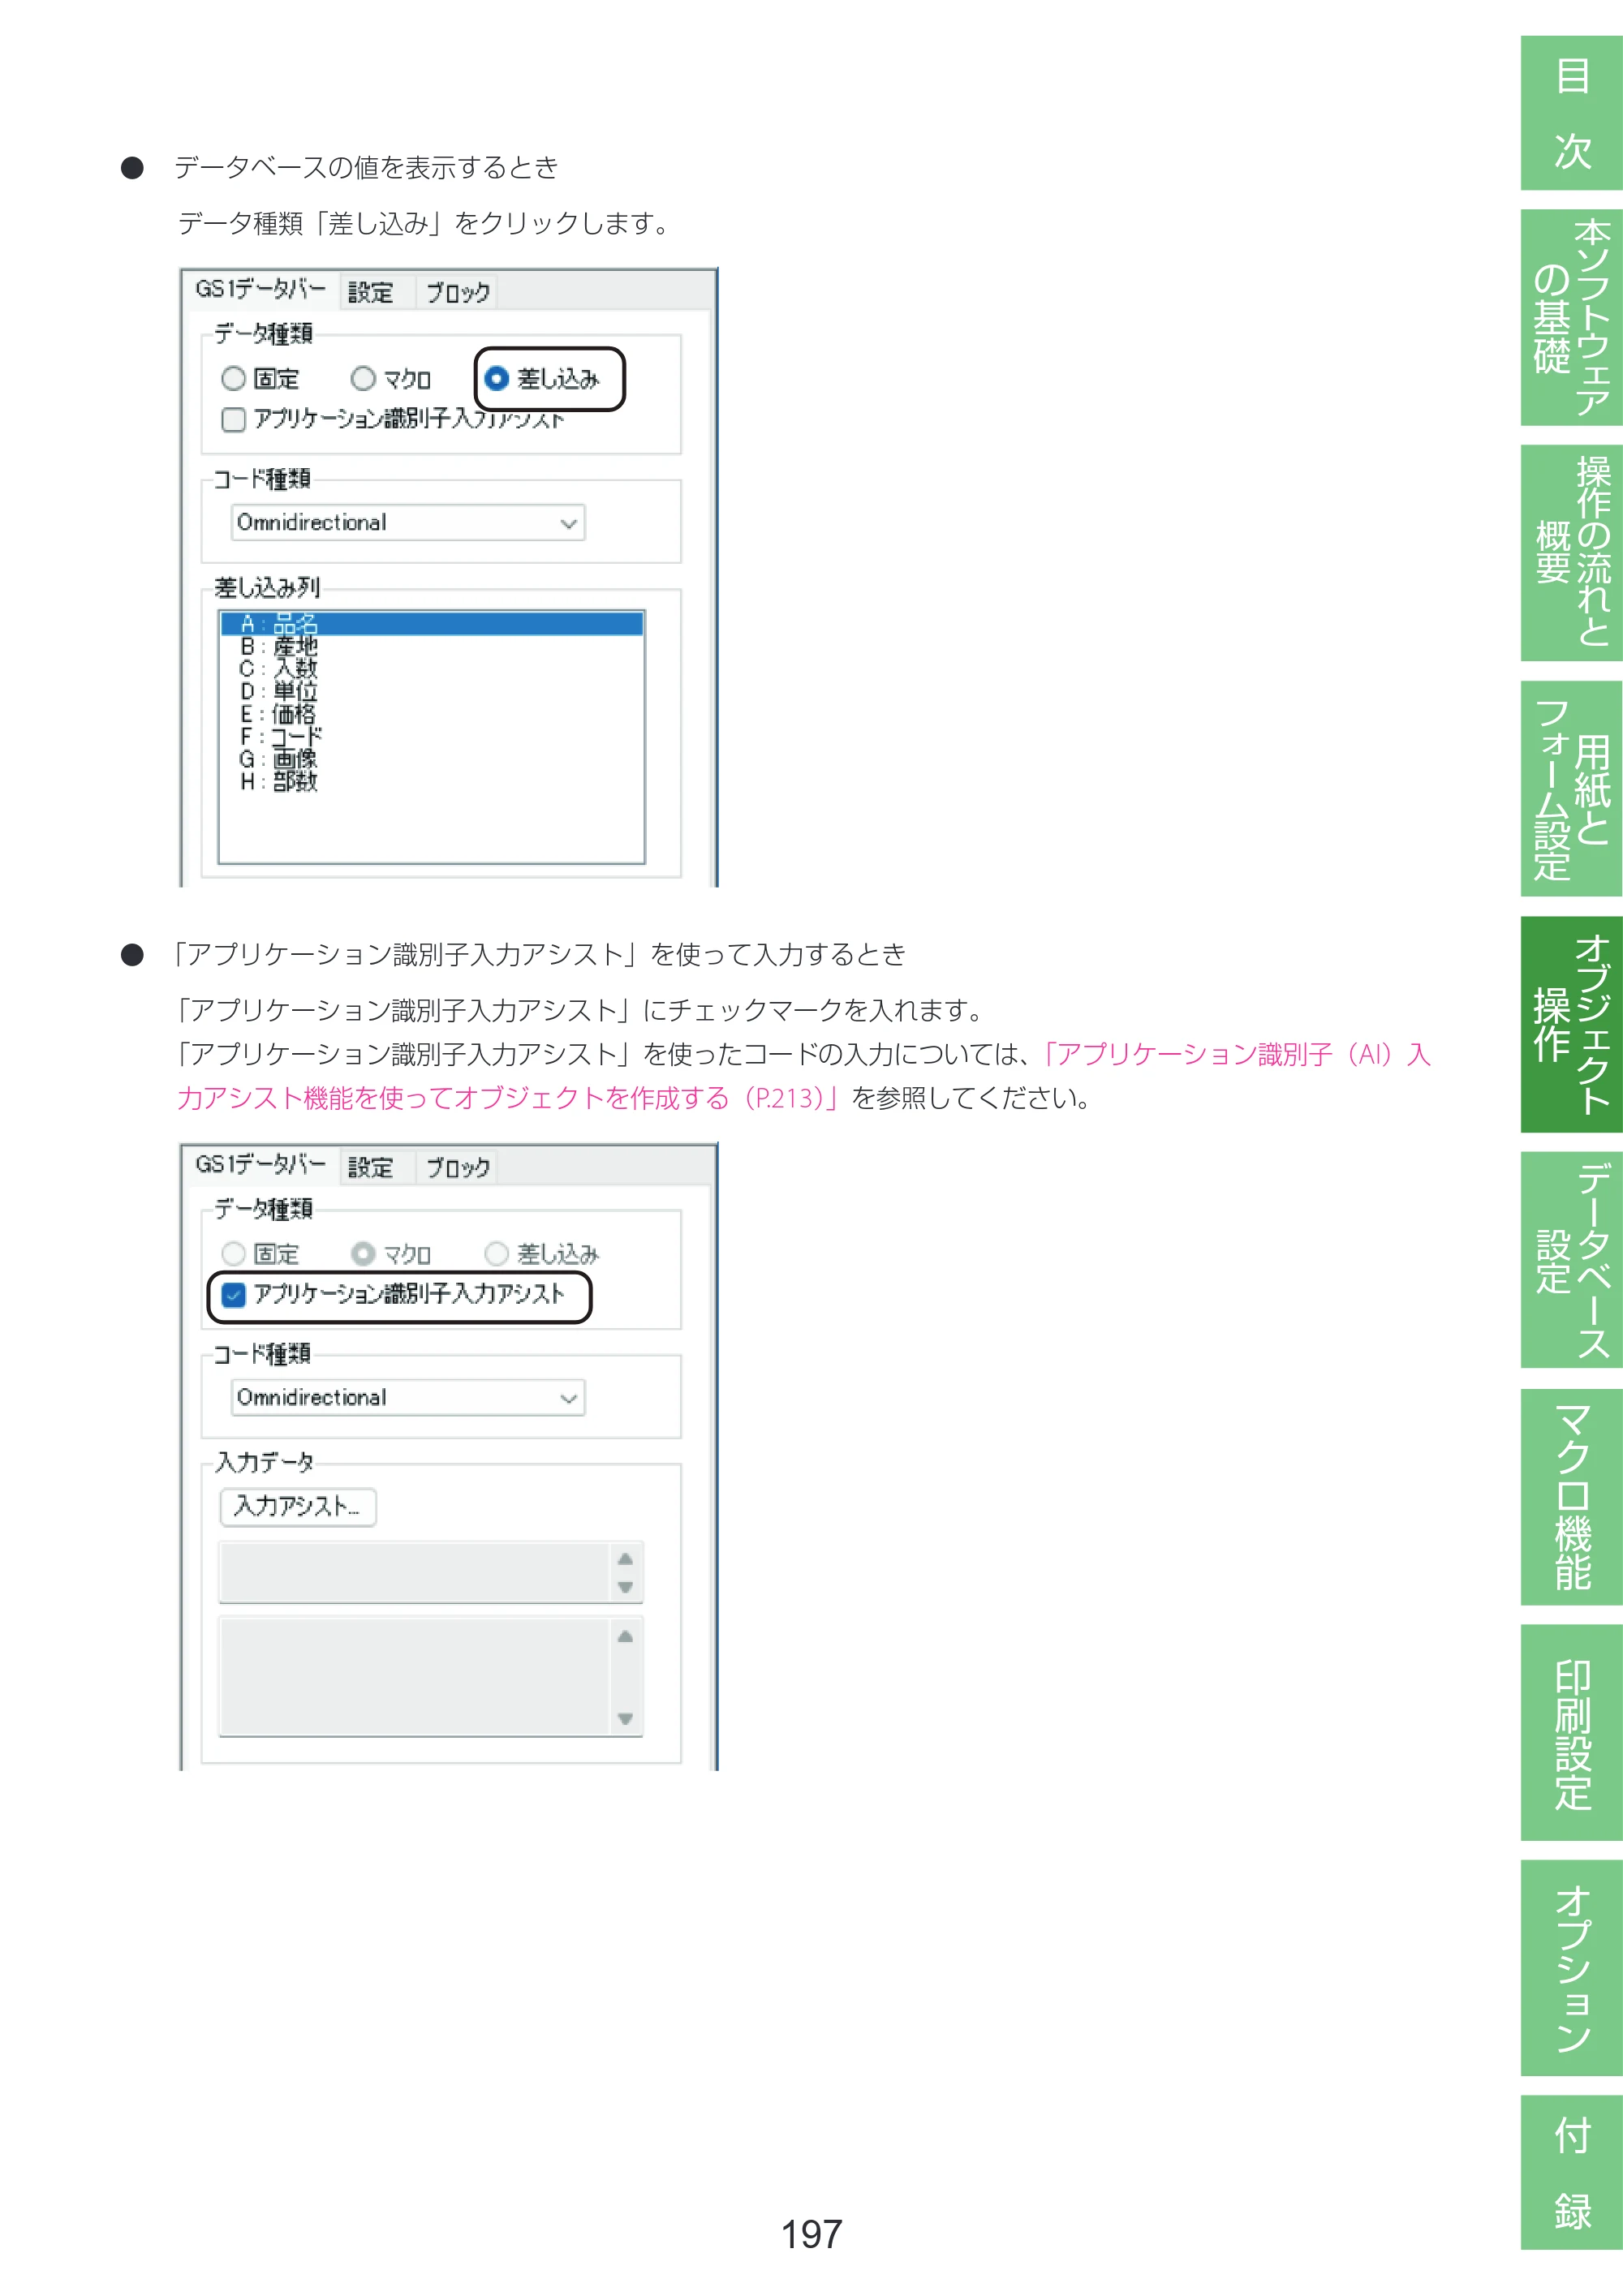Select row B：産地 in 差し込み列 list
The image size is (1623, 2296).
pyautogui.click(x=431, y=647)
